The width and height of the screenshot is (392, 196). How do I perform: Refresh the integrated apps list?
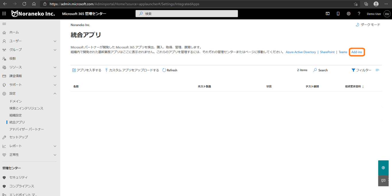pyautogui.click(x=170, y=70)
